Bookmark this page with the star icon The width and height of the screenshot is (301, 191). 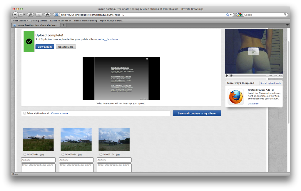pos(228,15)
